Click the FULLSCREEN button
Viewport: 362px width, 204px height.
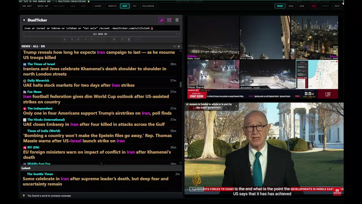(x=148, y=6)
